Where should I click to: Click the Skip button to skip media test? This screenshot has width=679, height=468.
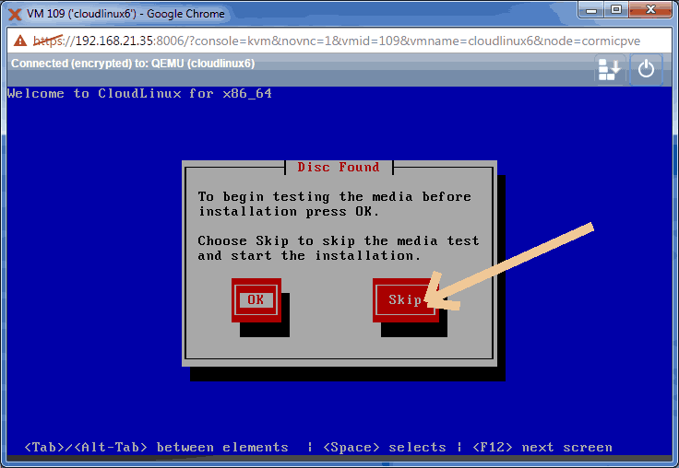[405, 299]
